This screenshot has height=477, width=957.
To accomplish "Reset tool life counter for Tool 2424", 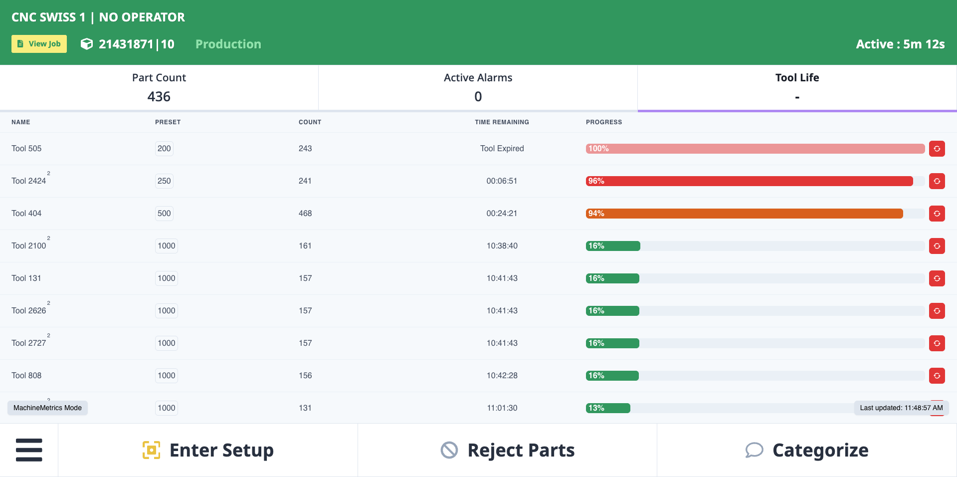I will pyautogui.click(x=937, y=181).
